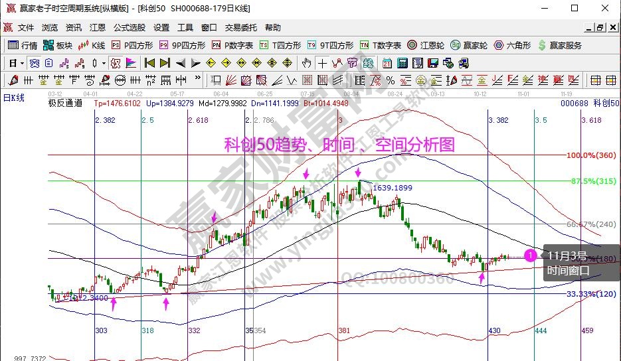This screenshot has width=621, height=361.
Task: Open the 公式选股 menu
Action: point(130,28)
